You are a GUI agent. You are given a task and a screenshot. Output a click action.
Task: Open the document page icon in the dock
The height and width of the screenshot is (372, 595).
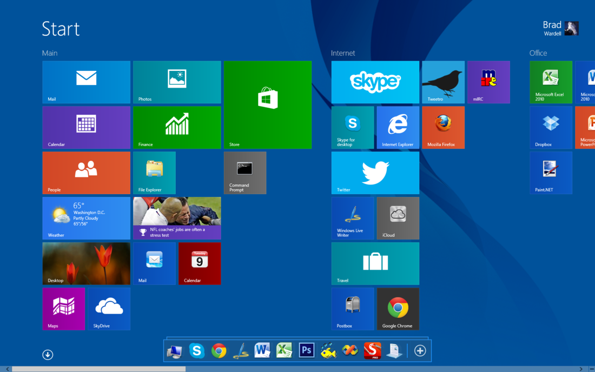pos(394,351)
